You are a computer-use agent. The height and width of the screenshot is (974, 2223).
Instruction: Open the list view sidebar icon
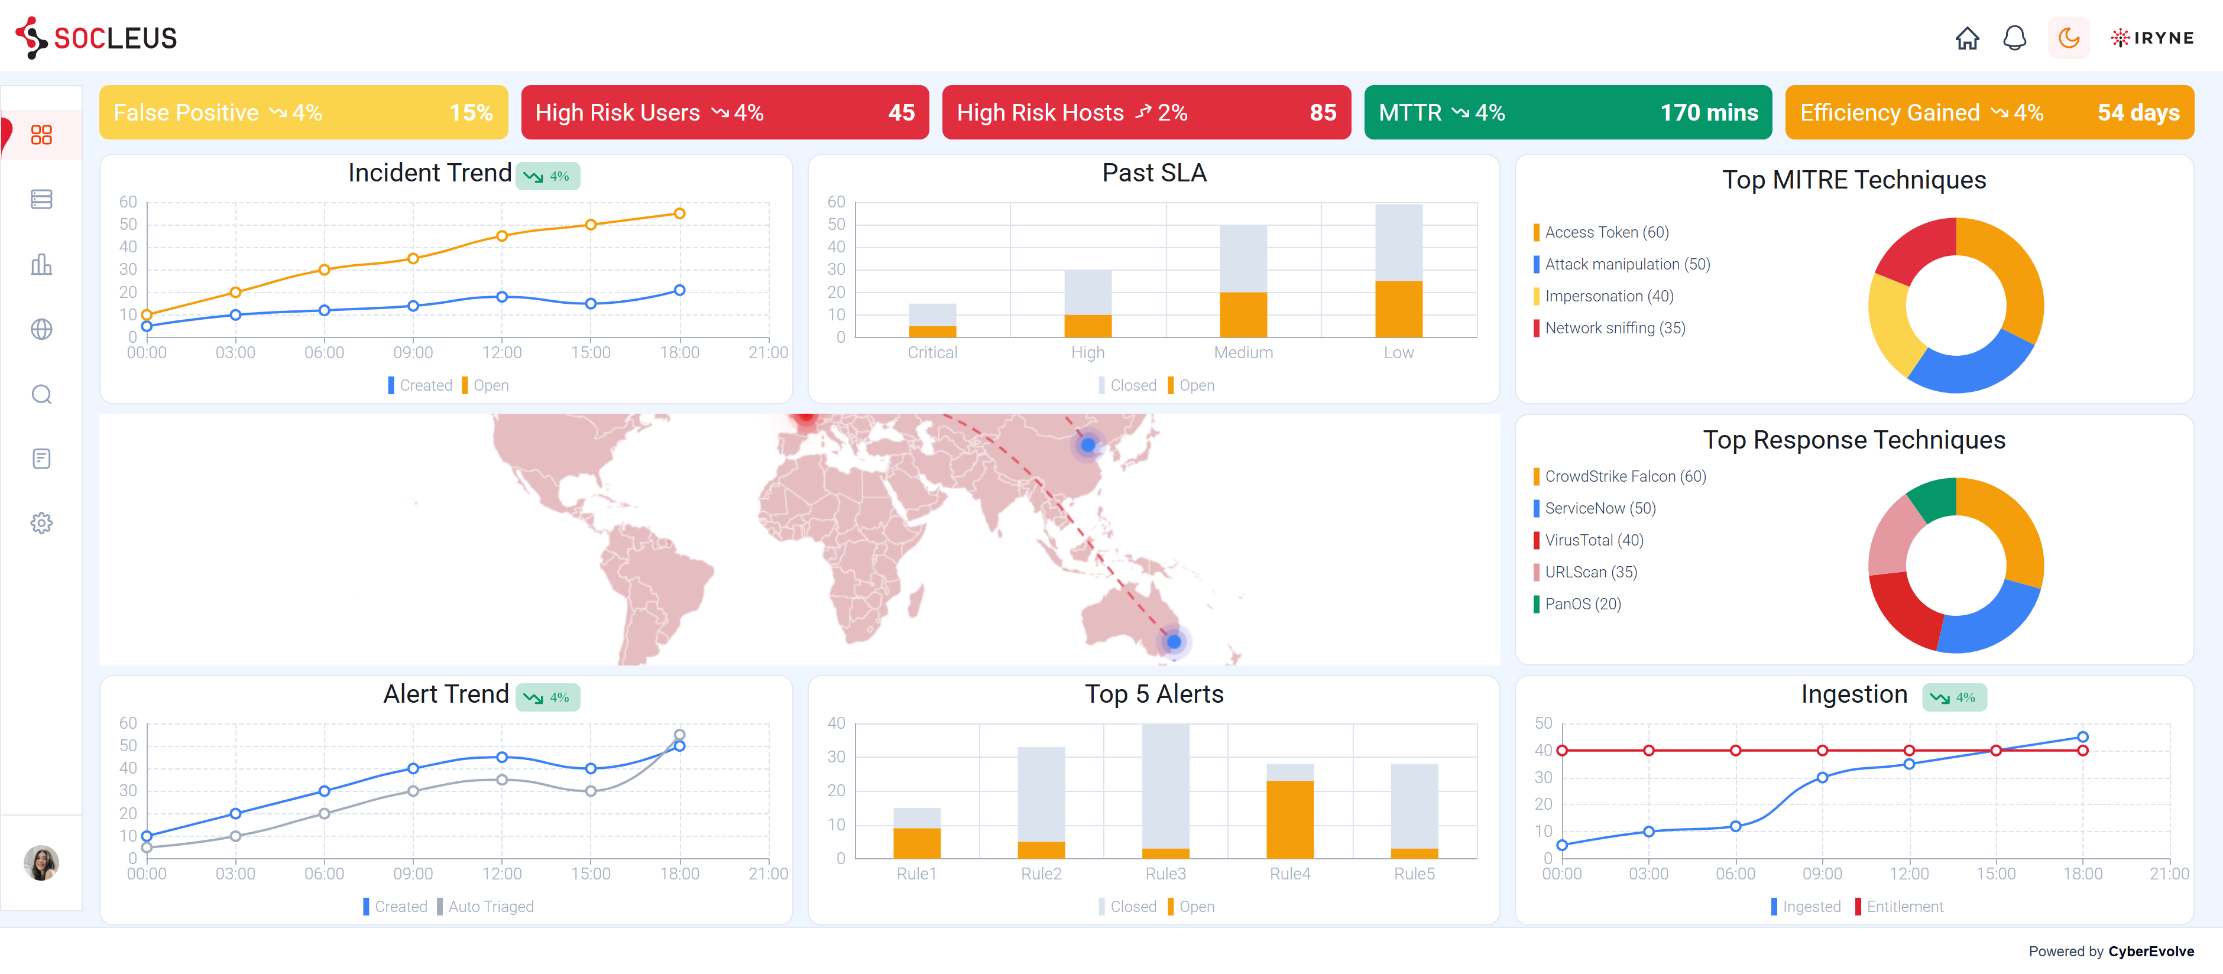click(41, 199)
